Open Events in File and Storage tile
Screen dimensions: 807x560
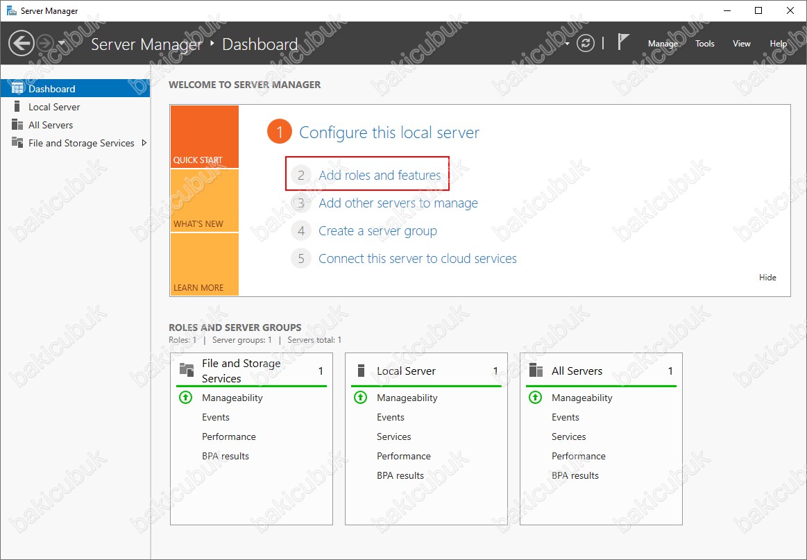tap(216, 418)
